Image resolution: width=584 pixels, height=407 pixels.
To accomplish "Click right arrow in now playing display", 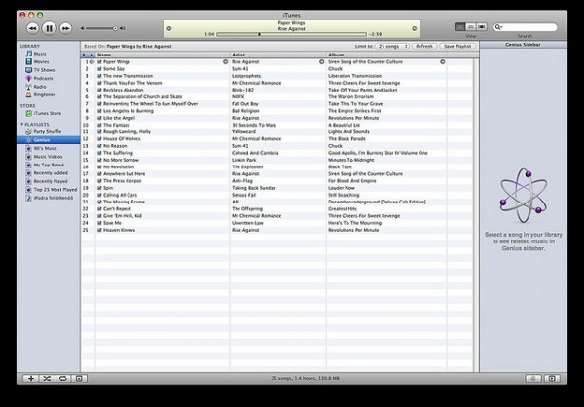I will (x=415, y=28).
